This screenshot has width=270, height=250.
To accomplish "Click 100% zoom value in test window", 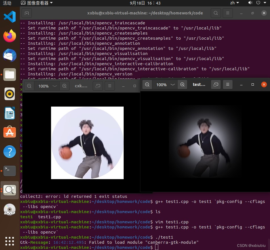I will tap(161, 85).
